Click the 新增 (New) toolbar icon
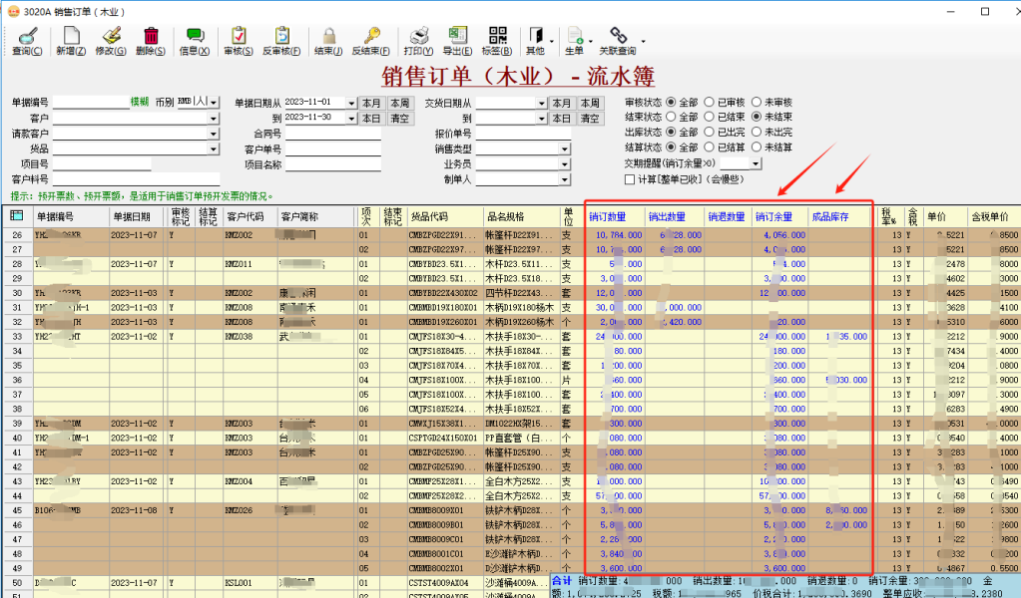The height and width of the screenshot is (598, 1021). tap(70, 40)
